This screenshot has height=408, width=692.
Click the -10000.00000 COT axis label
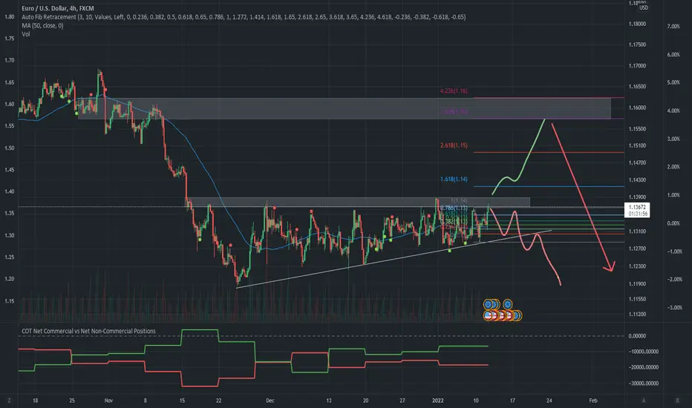tap(644, 352)
